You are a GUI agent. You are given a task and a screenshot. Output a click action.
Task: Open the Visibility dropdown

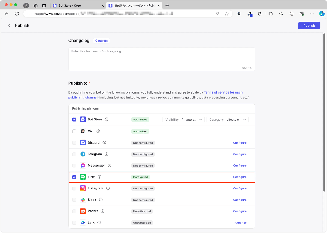(x=183, y=120)
